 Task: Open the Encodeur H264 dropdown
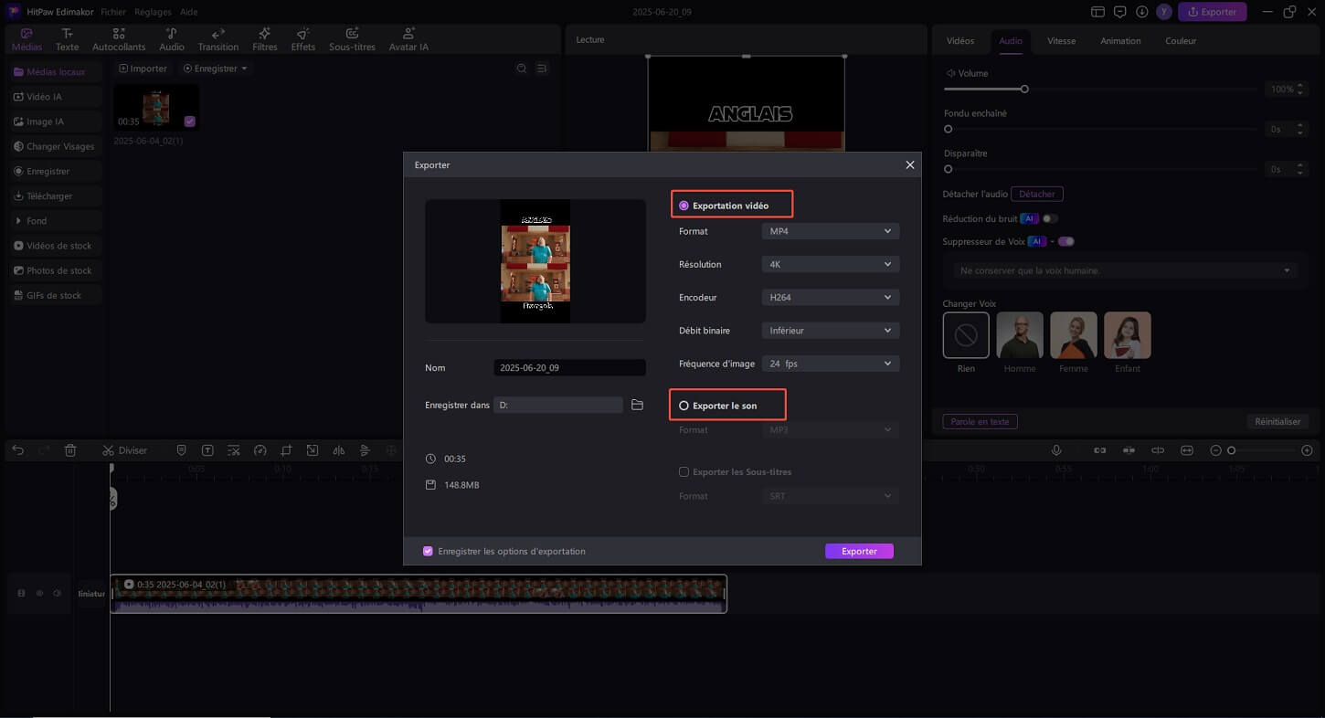(831, 298)
